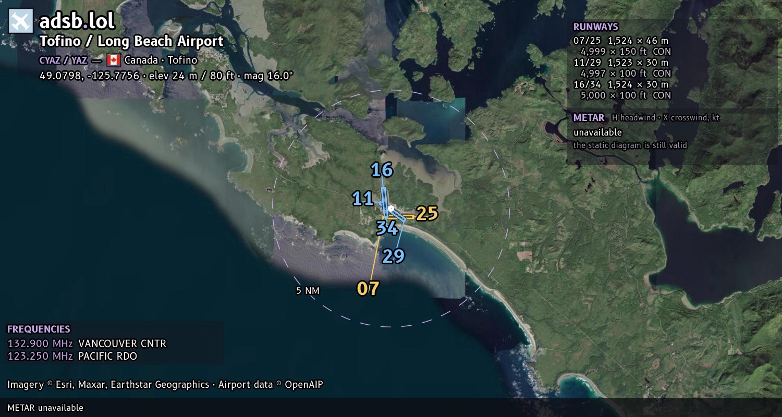
Task: Click the VANCOUVER CNTR label
Action: point(123,344)
